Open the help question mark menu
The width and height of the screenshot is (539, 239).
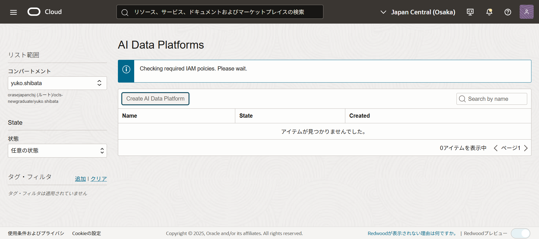coord(508,12)
